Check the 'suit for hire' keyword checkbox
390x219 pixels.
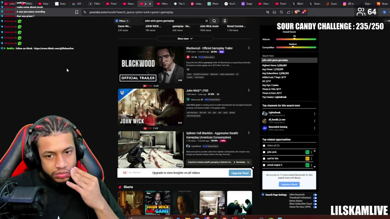(x=264, y=158)
